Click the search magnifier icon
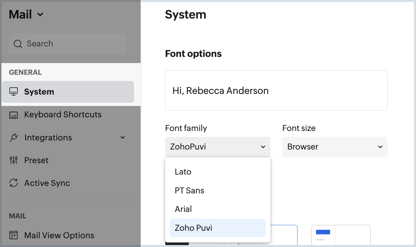This screenshot has width=416, height=247. (x=18, y=44)
